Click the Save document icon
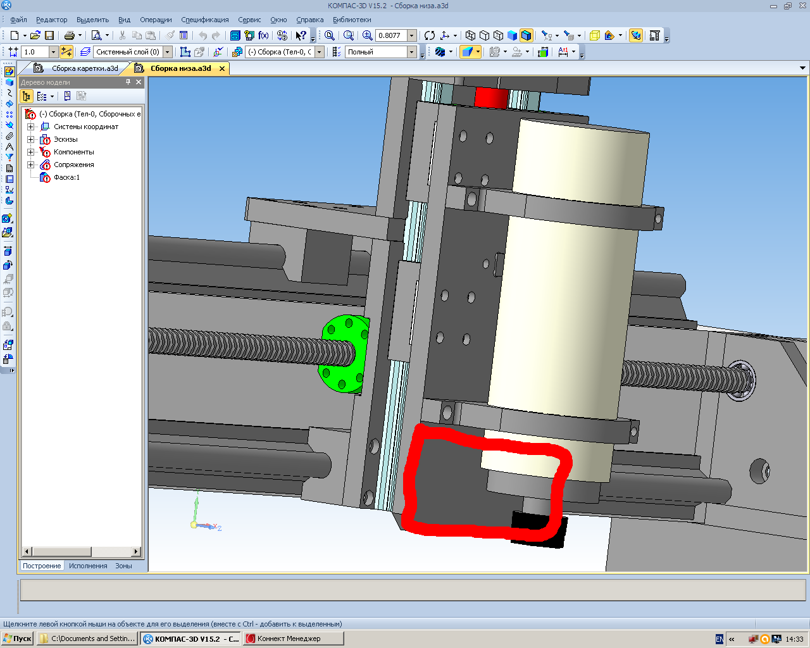 [x=49, y=35]
